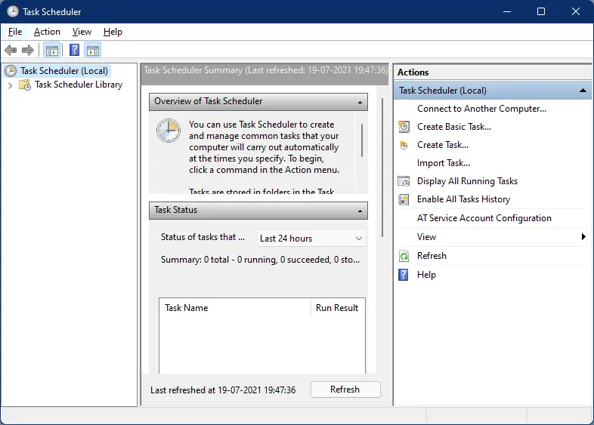This screenshot has width=594, height=425.
Task: Click Create Basic Task... action
Action: coord(454,127)
